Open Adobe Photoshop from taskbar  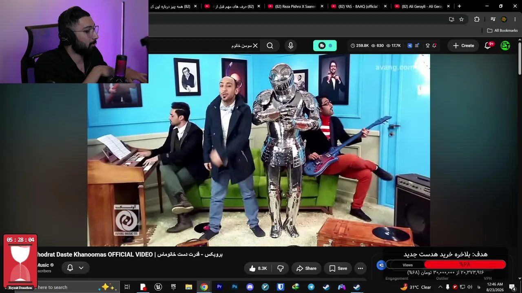tap(234, 287)
